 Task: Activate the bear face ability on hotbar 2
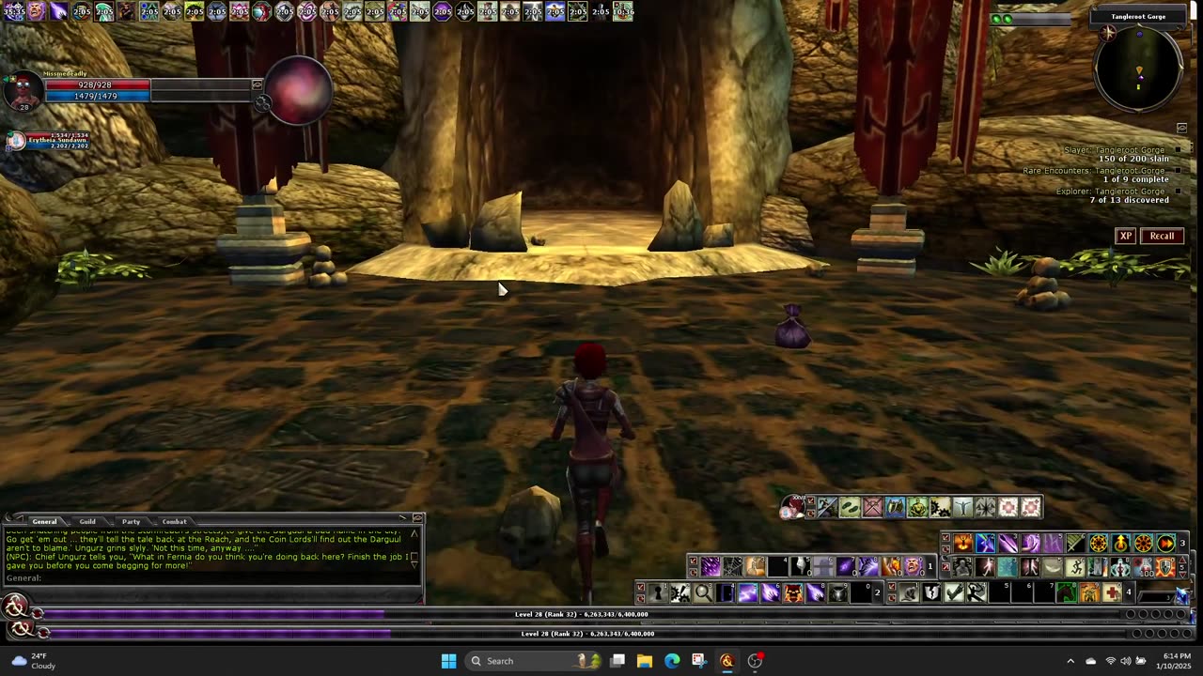click(x=793, y=592)
